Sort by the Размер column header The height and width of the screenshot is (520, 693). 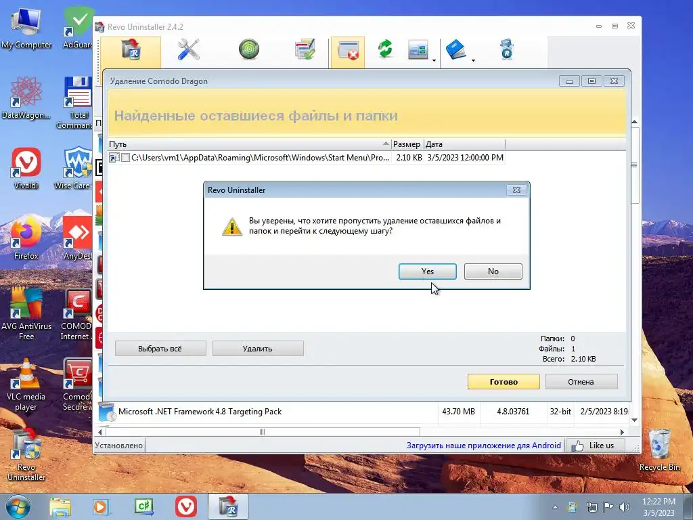[407, 144]
